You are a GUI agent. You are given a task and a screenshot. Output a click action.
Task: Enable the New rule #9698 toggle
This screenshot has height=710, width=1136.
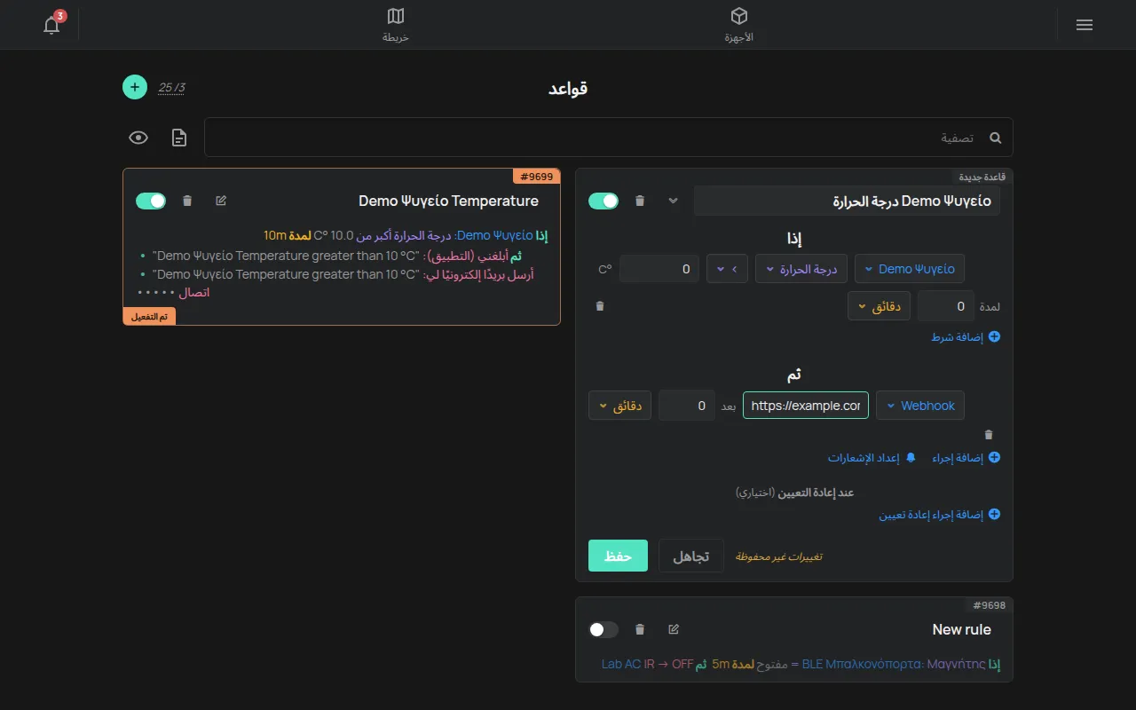pos(603,629)
